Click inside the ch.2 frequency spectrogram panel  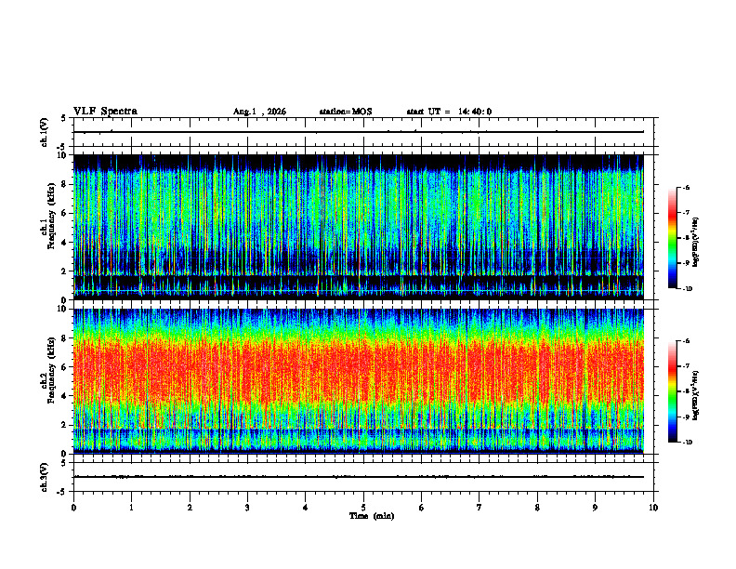coord(358,381)
